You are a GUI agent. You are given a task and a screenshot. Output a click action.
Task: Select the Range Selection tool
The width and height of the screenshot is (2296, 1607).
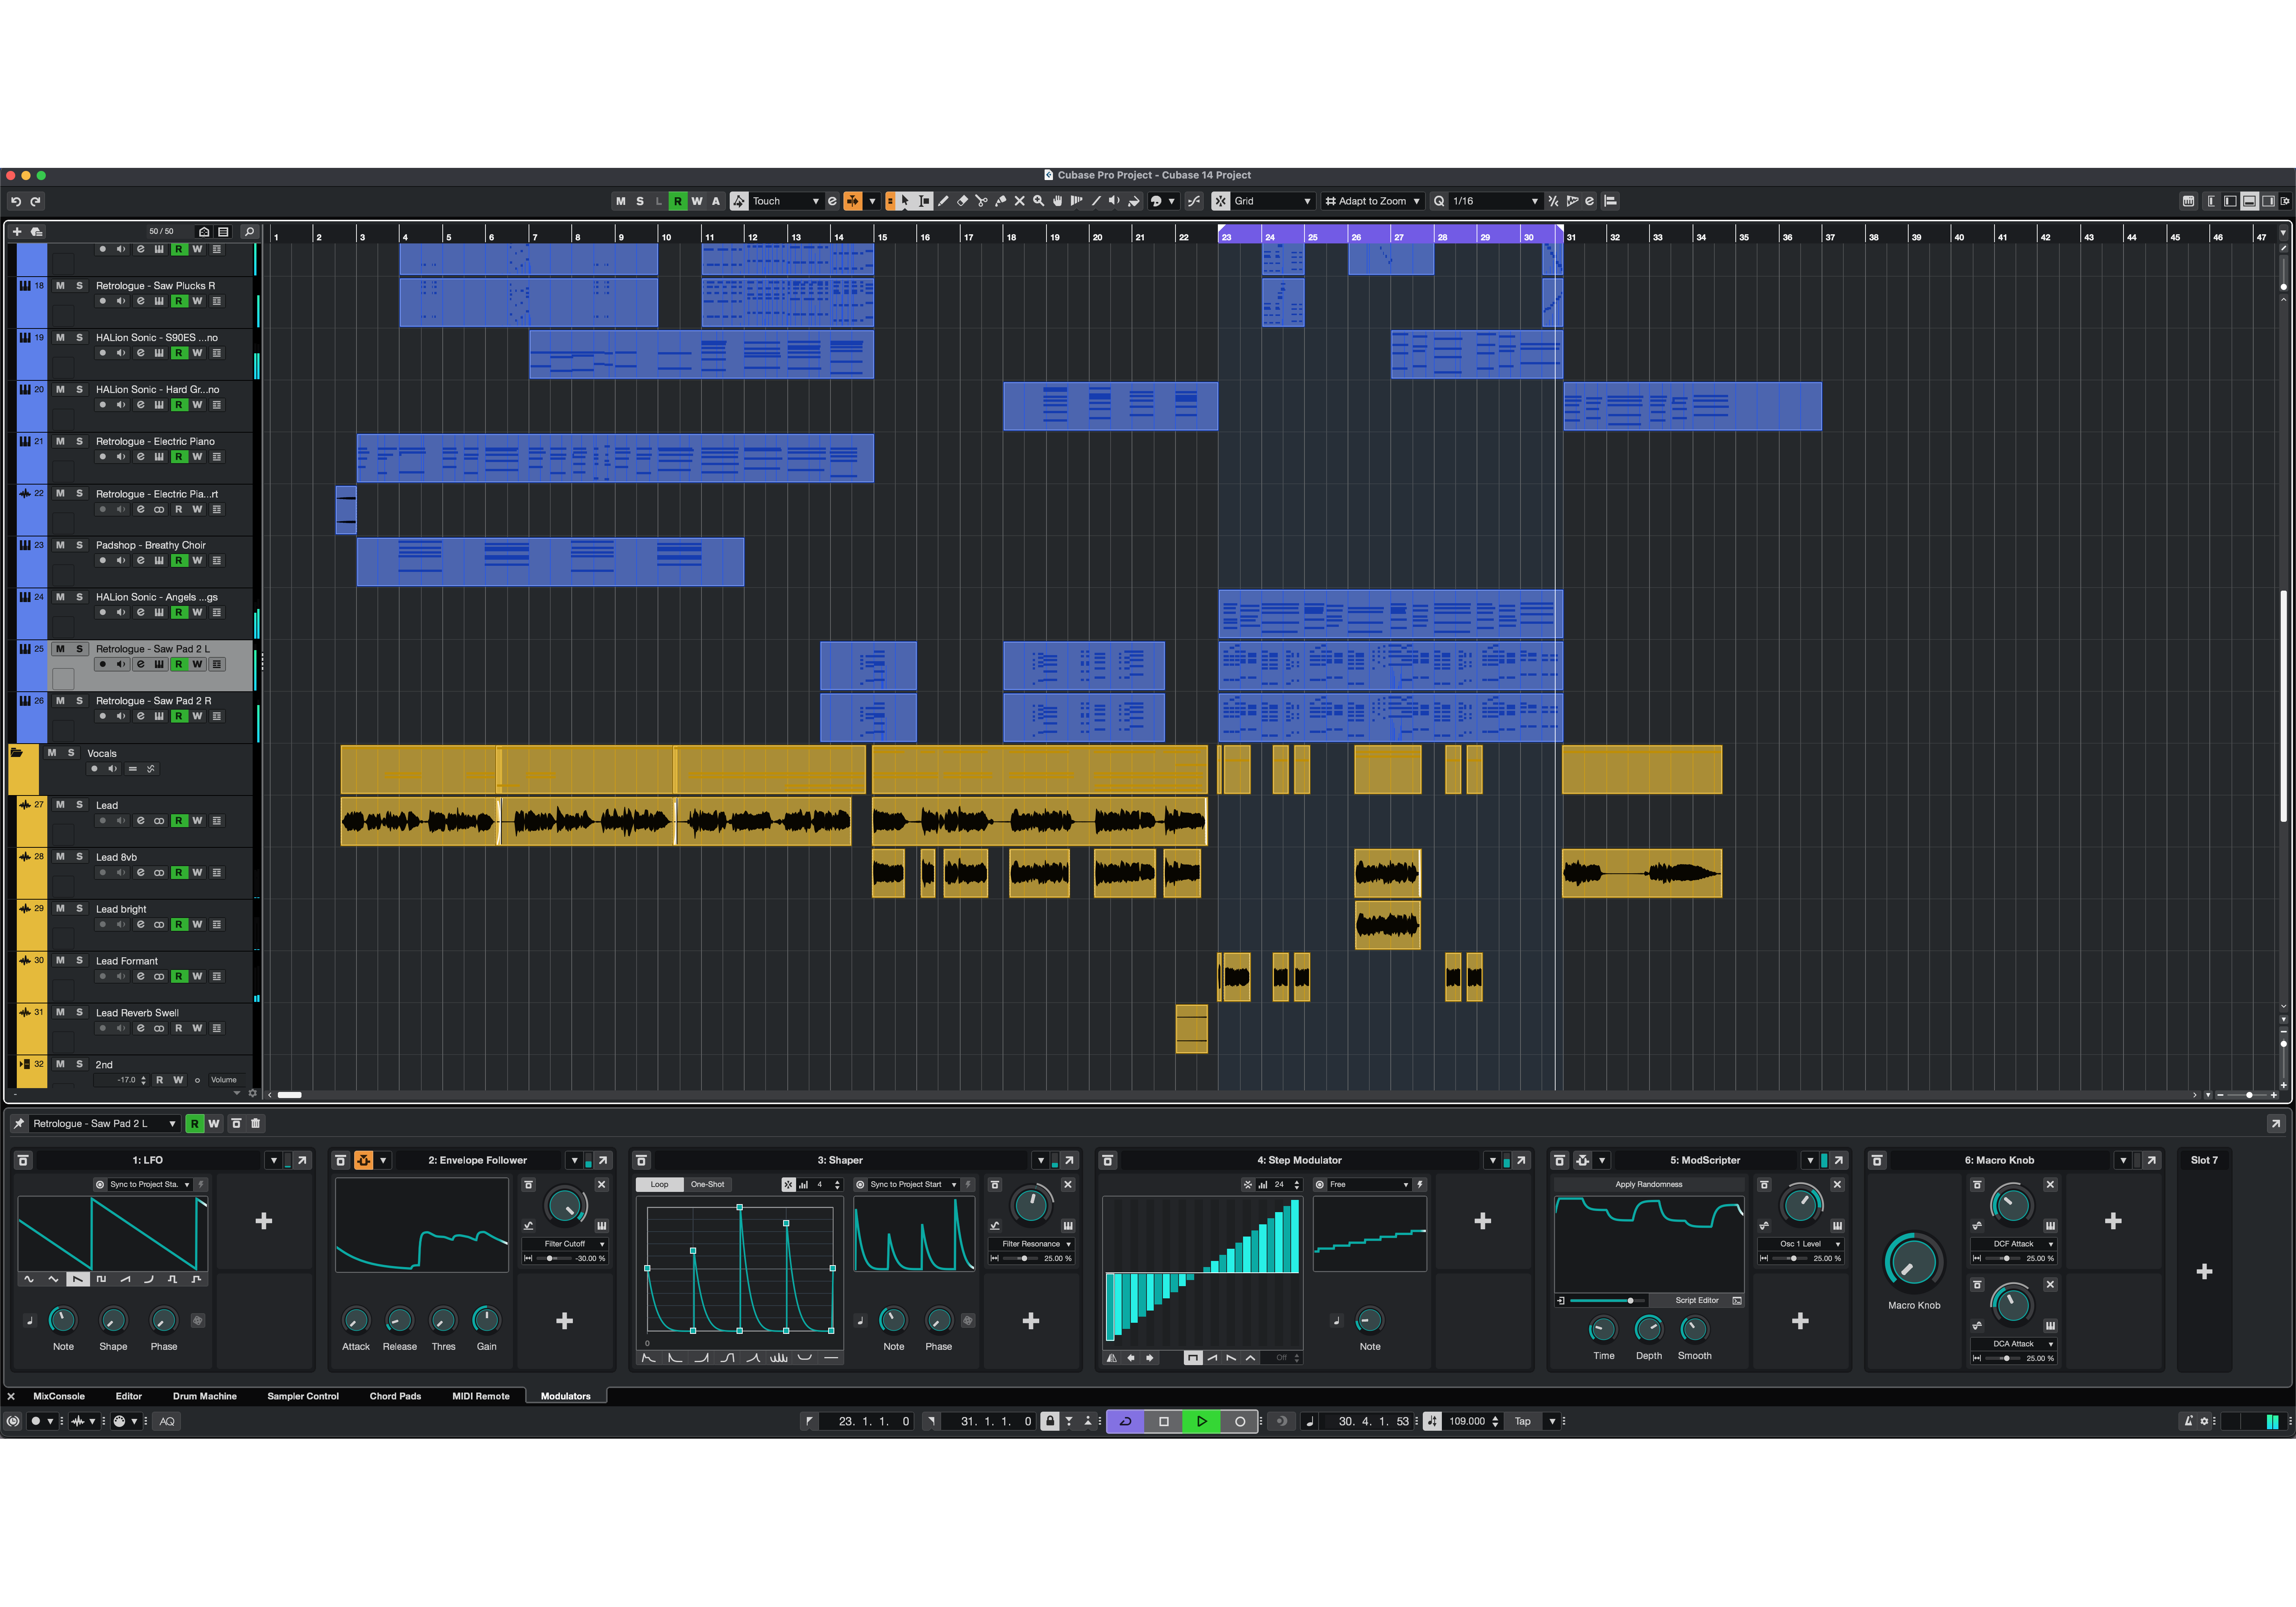(924, 201)
